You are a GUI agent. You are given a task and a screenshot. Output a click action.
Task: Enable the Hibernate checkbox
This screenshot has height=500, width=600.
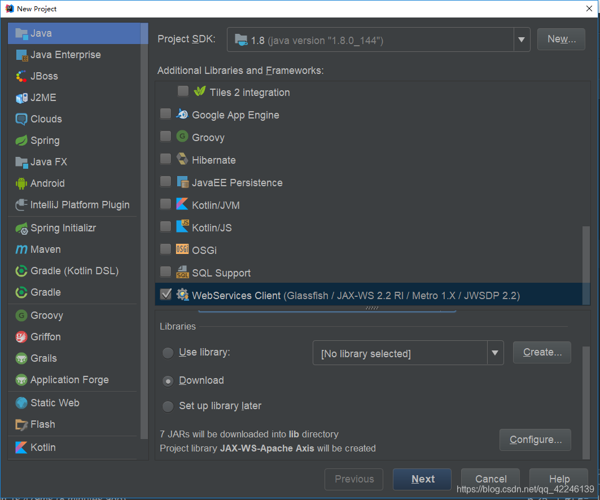(166, 159)
